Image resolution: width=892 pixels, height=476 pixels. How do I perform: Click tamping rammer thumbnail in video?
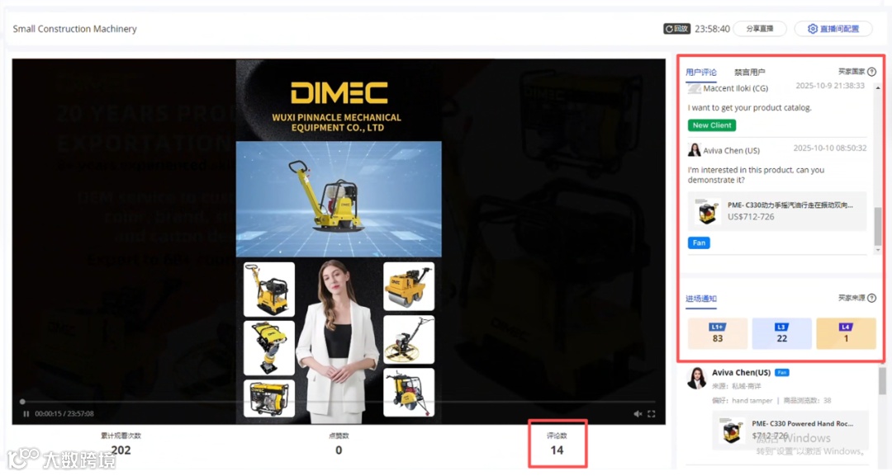[x=269, y=347]
